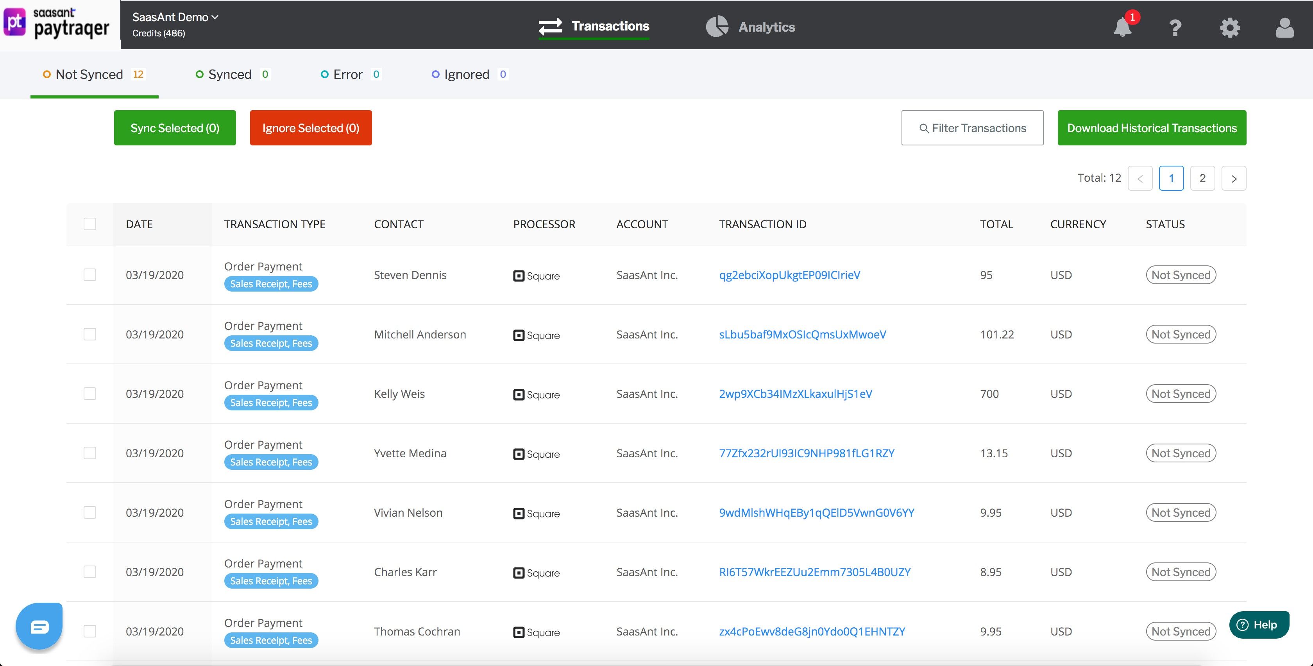Click Square icon in Mitchell Anderson row
The width and height of the screenshot is (1313, 666).
519,335
